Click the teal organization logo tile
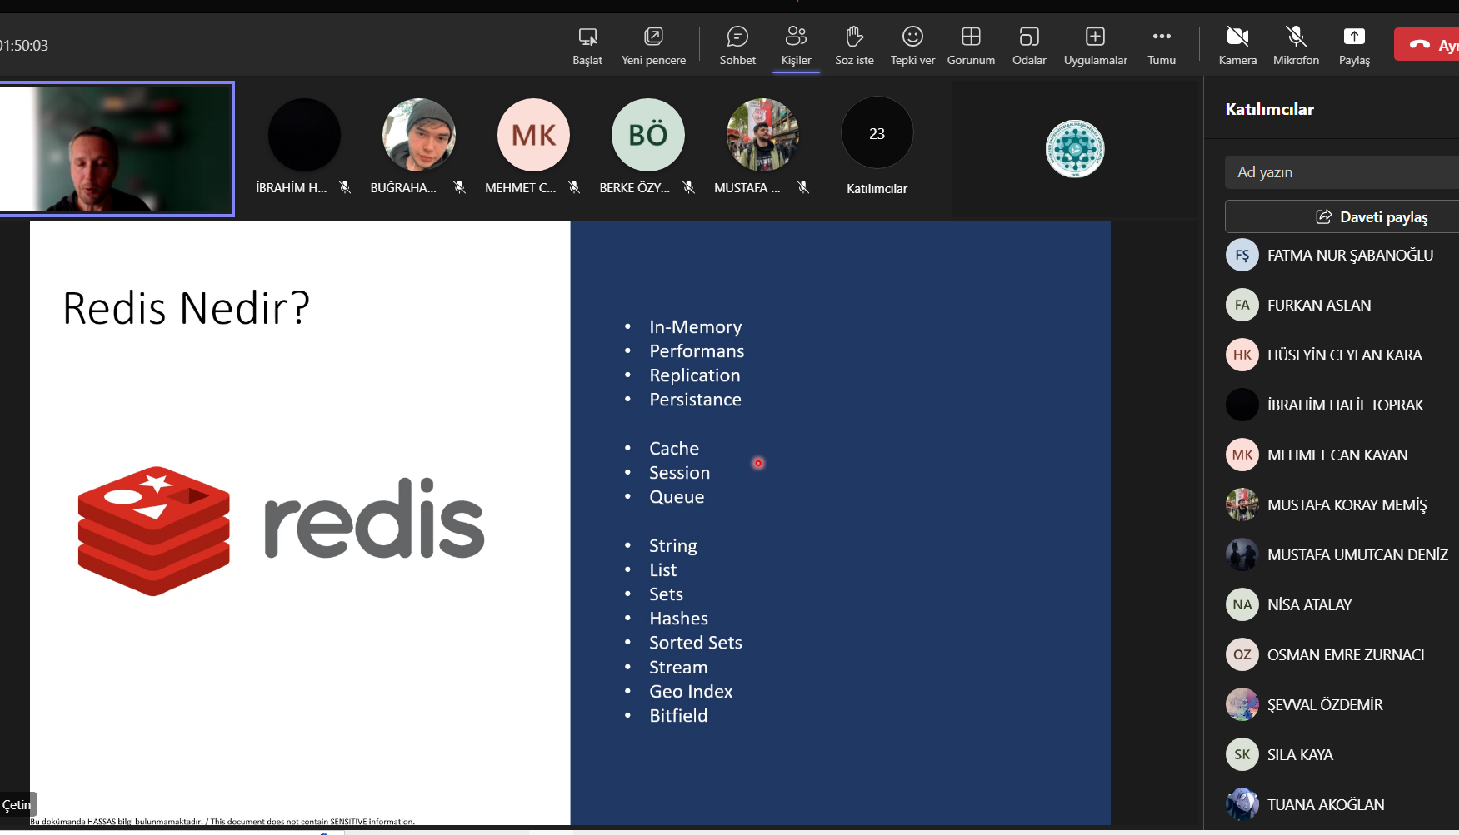Image resolution: width=1459 pixels, height=835 pixels. (1075, 149)
